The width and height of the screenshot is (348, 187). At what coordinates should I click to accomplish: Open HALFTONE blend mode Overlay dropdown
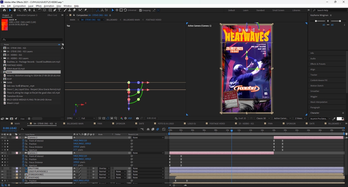(104, 169)
